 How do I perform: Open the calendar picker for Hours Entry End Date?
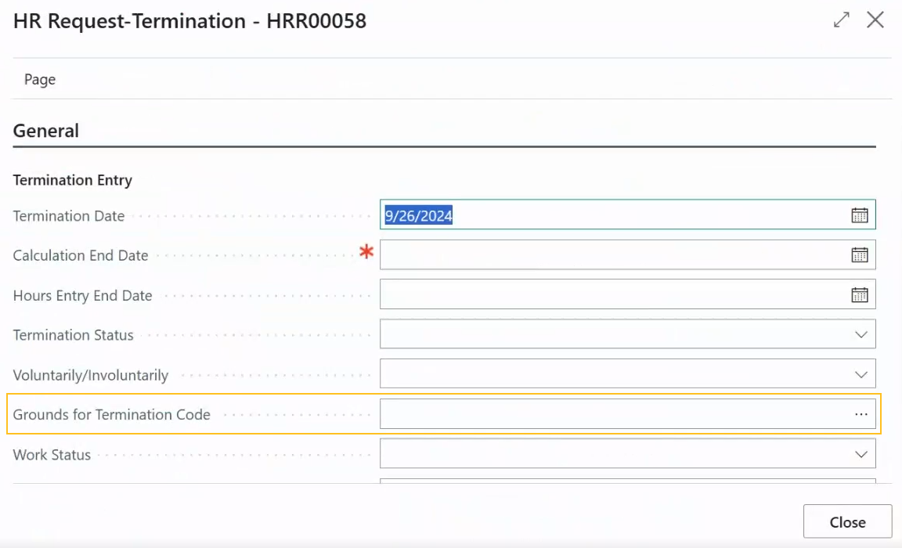(x=860, y=294)
